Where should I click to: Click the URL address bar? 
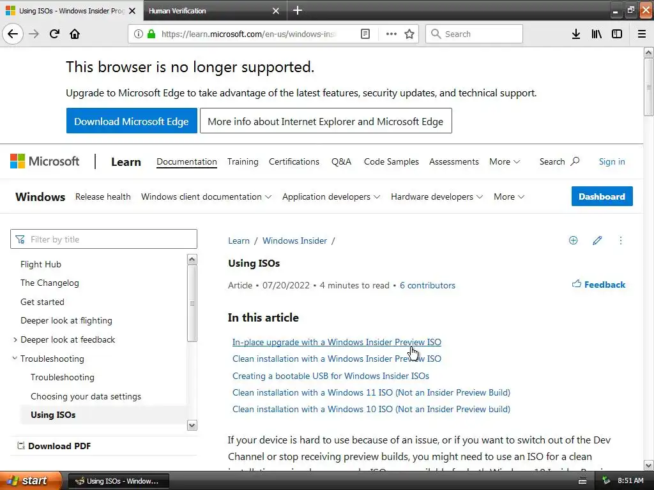pyautogui.click(x=249, y=34)
